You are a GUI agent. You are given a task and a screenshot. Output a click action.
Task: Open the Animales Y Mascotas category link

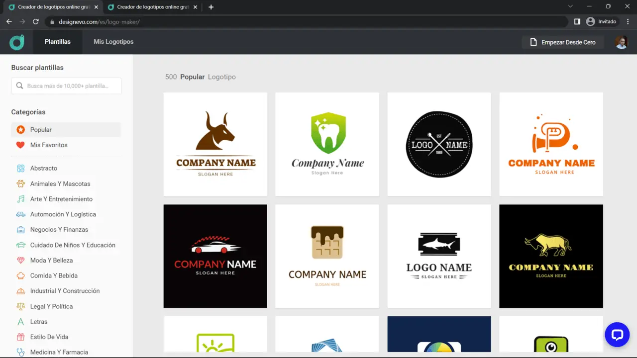tap(60, 183)
